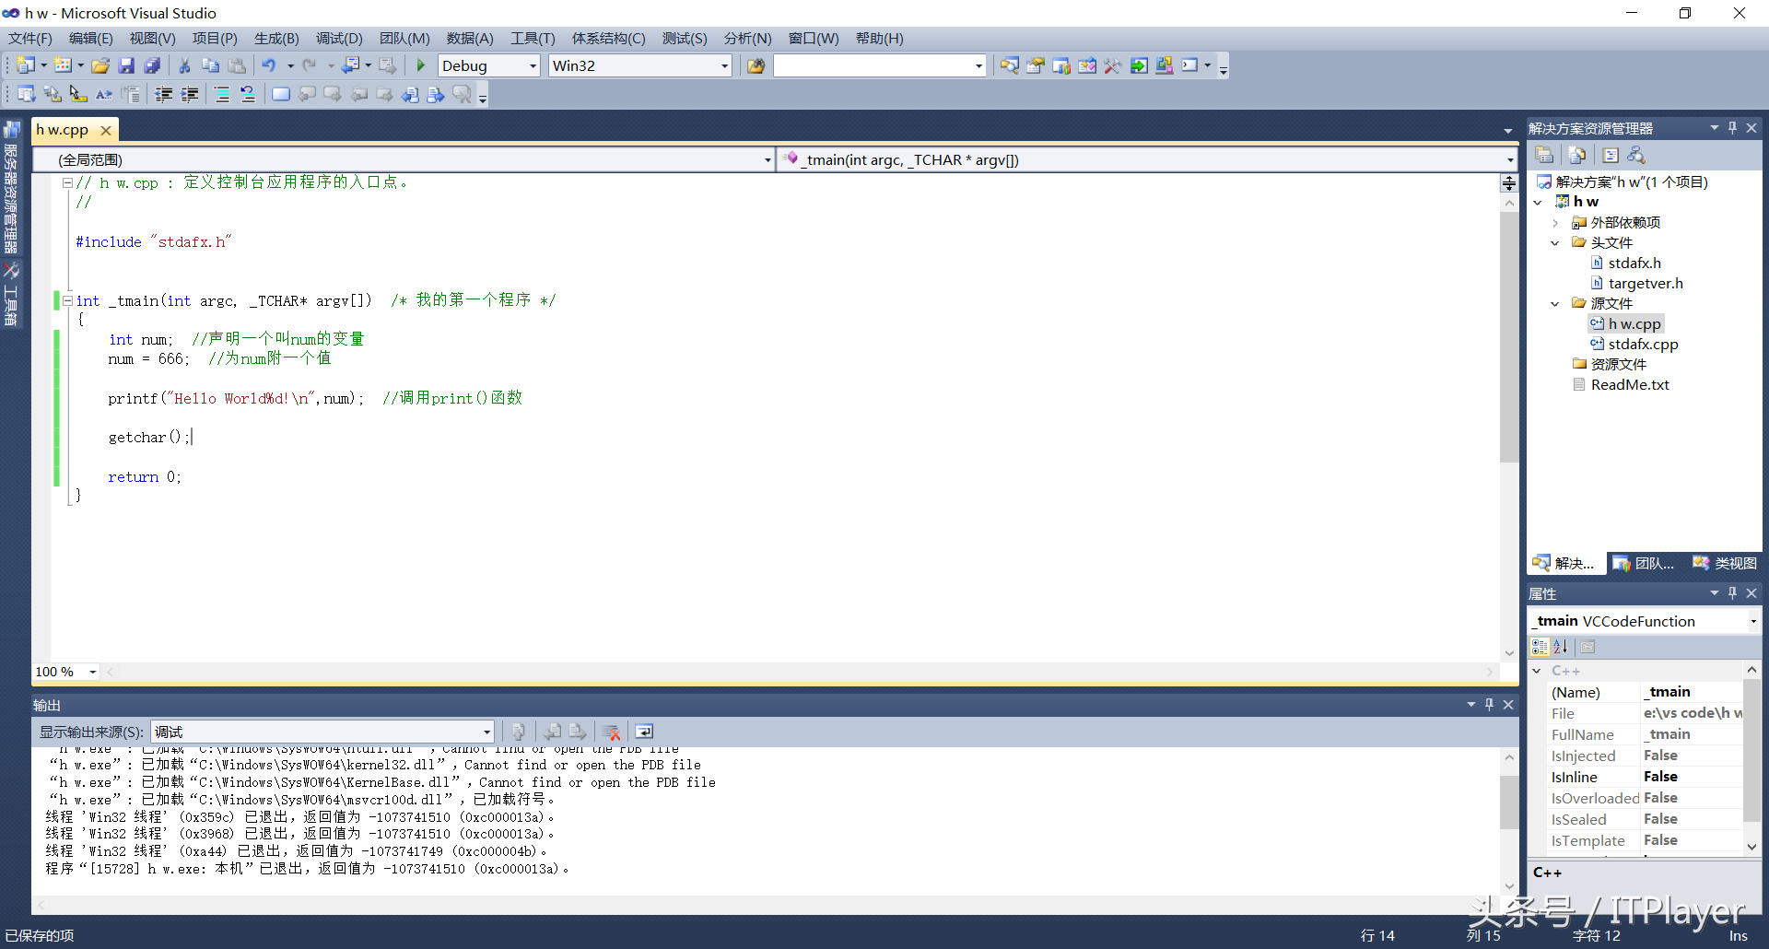Start debugging with the green play icon
The image size is (1769, 949).
[421, 65]
